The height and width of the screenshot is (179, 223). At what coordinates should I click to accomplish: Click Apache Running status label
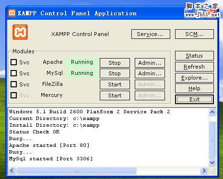click(x=82, y=62)
